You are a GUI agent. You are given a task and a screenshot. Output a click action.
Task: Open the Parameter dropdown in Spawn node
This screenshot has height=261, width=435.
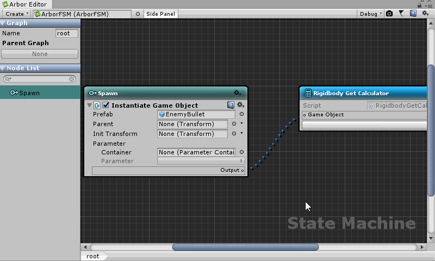201,161
